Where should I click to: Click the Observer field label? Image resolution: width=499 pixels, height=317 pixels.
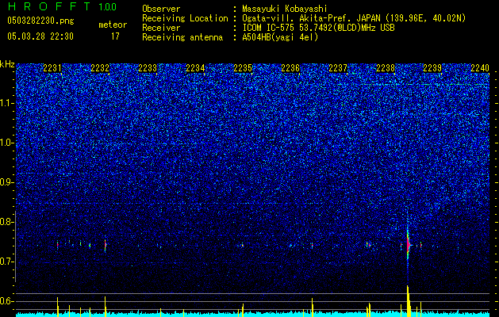coord(161,9)
